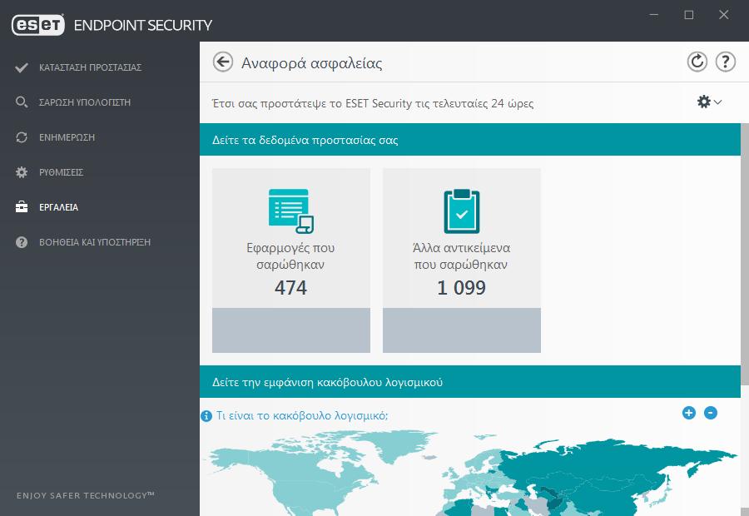This screenshot has height=516, width=749.
Task: Minimize the ESET window
Action: [654, 15]
